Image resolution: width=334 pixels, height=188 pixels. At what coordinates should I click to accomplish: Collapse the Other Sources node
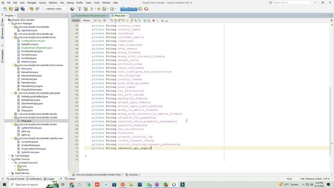(9, 159)
